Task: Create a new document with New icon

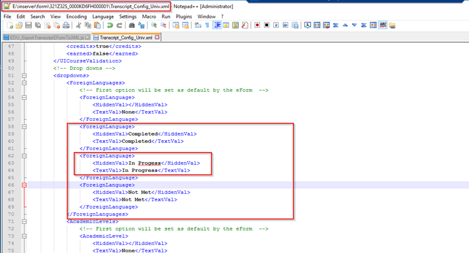Action: [x=10, y=26]
